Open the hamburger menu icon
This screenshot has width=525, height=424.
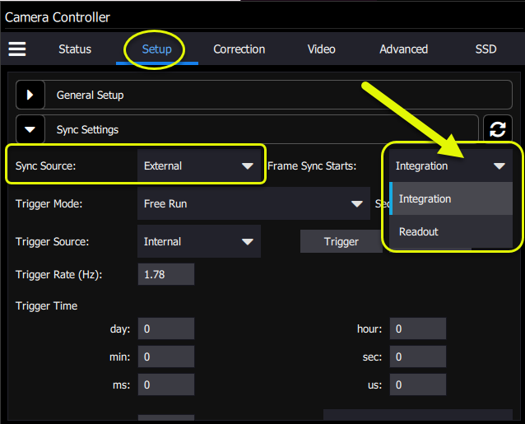point(17,49)
